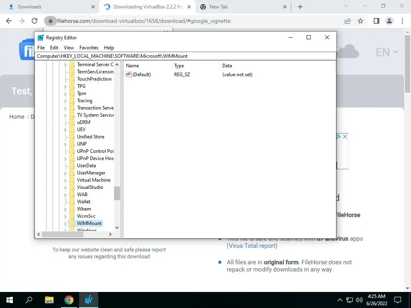This screenshot has width=411, height=308.
Task: Expand the WIMMount registry key
Action: (65, 223)
